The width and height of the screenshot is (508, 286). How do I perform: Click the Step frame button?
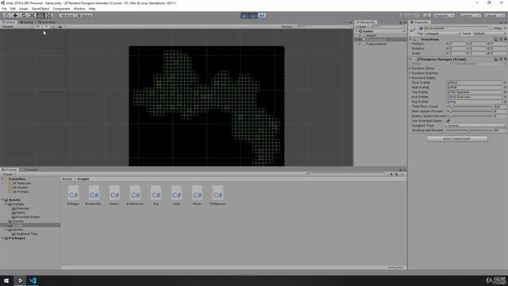[x=262, y=16]
